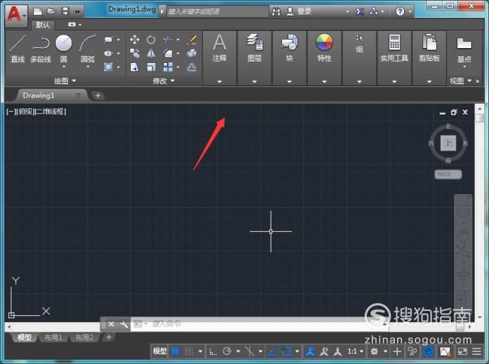Click the Fillet tool icon
This screenshot has height=364, width=489.
[x=167, y=53]
